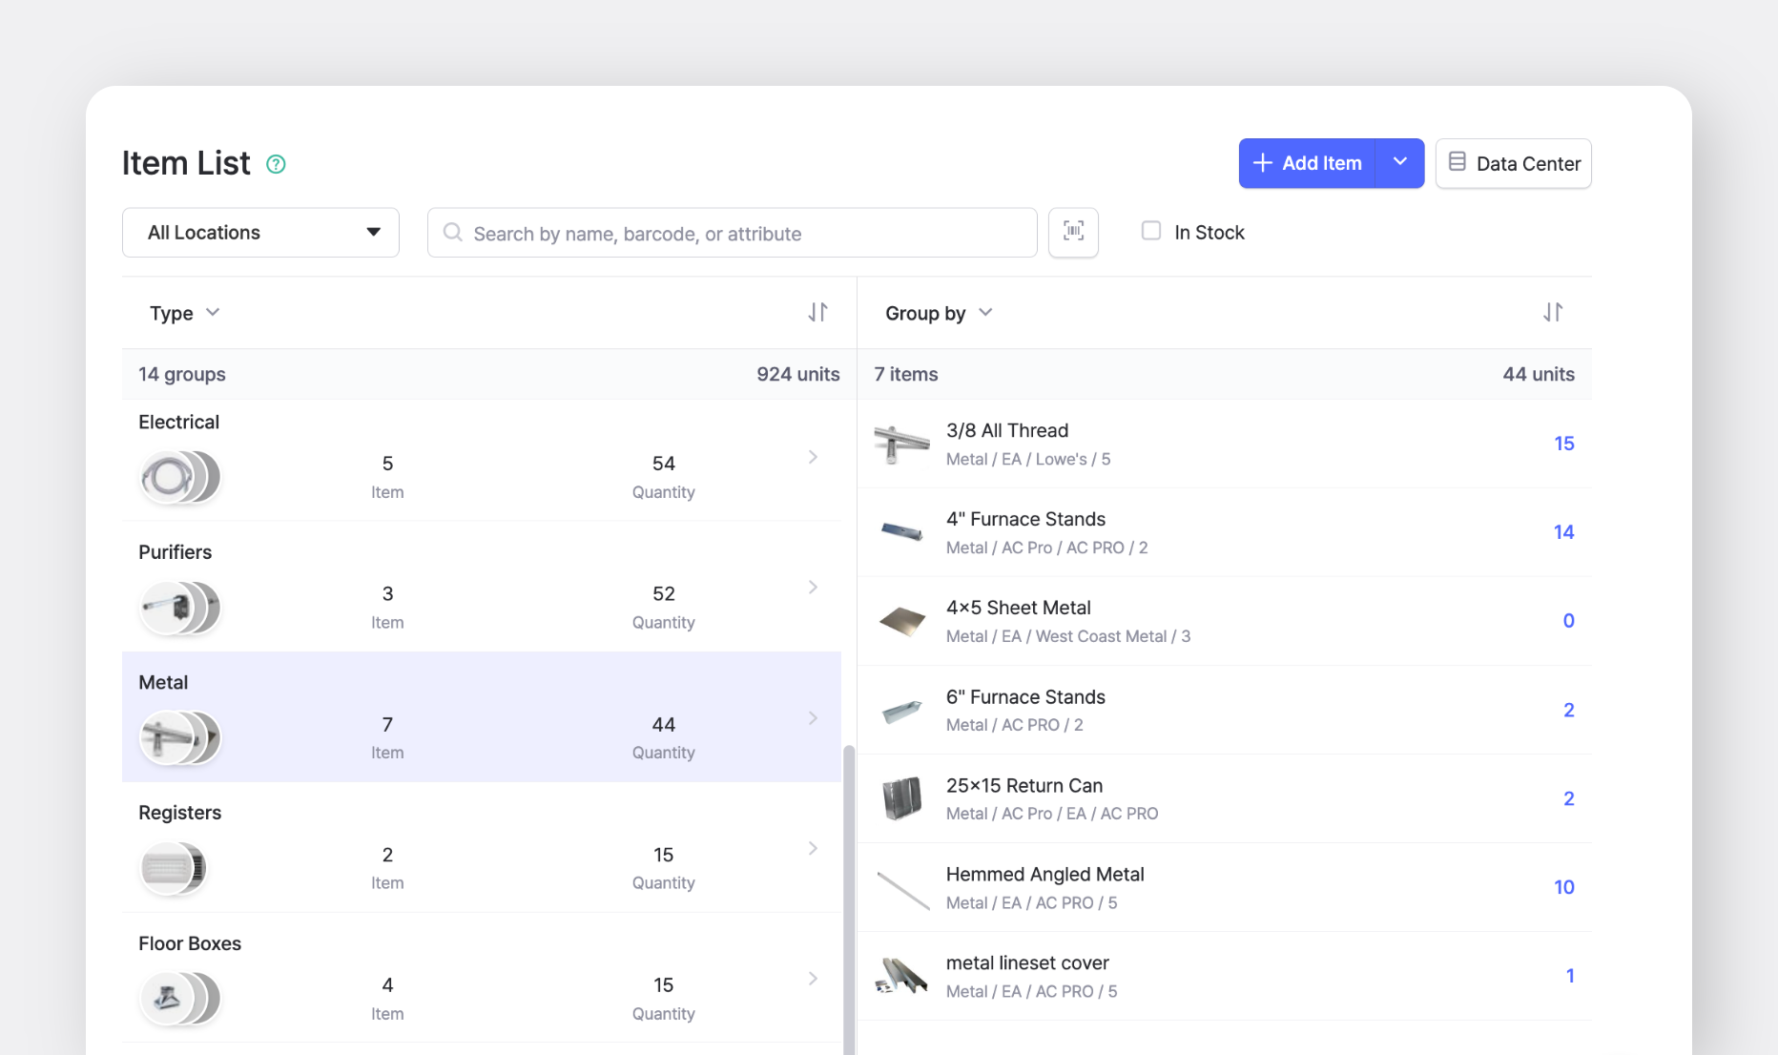The image size is (1778, 1055).
Task: Open the All Locations dropdown
Action: pyautogui.click(x=259, y=232)
